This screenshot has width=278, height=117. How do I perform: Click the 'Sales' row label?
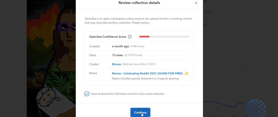pos(93,55)
